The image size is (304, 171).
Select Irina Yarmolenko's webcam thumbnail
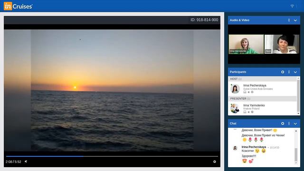pos(246,44)
